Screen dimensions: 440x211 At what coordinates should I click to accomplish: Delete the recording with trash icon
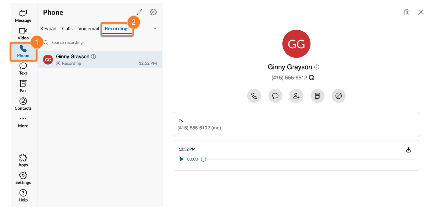406,12
